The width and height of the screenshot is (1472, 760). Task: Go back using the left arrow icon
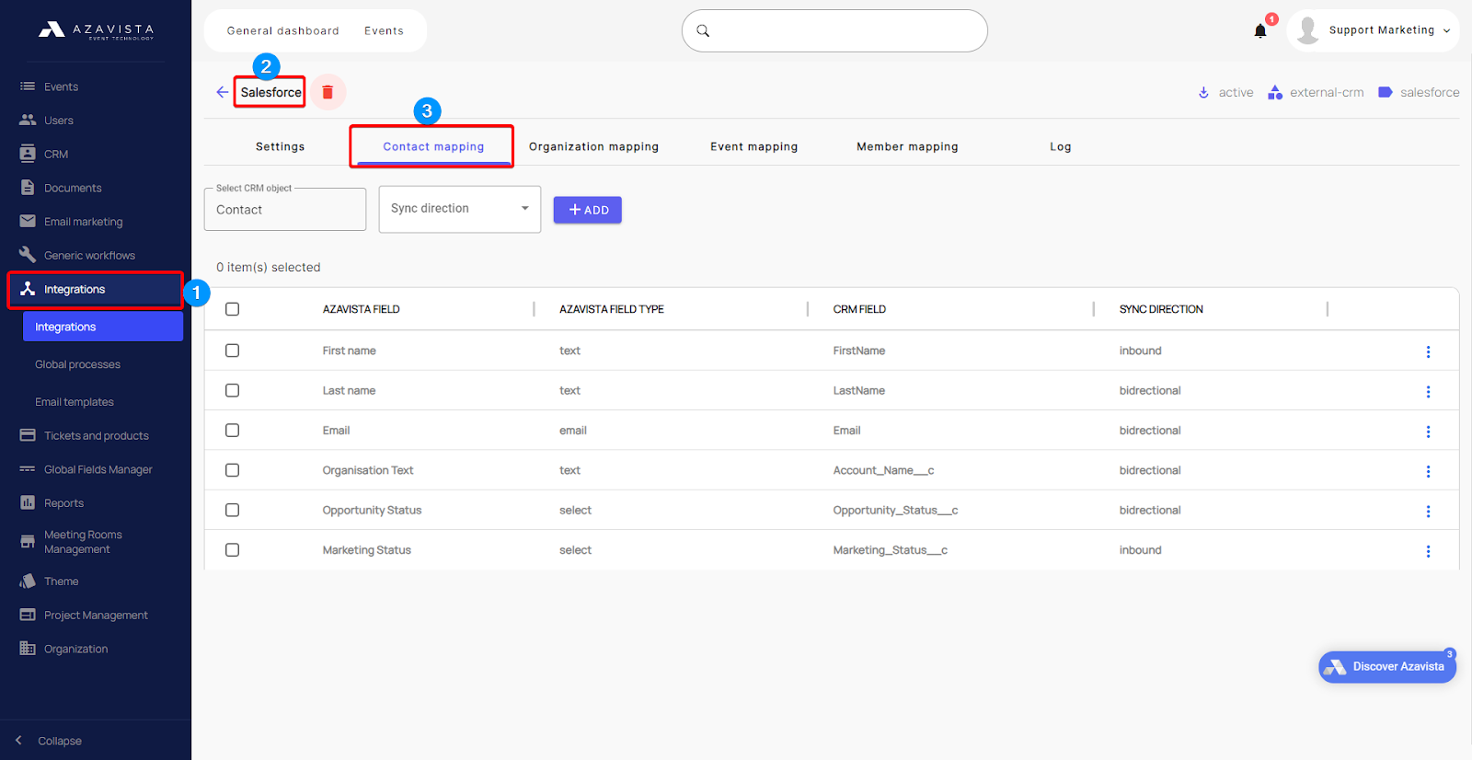pos(222,92)
